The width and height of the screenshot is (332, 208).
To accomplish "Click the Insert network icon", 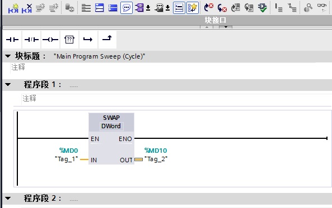I will tap(13, 8).
